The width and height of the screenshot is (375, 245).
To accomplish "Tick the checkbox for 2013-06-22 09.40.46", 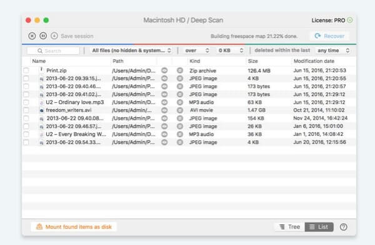I will tap(26, 87).
